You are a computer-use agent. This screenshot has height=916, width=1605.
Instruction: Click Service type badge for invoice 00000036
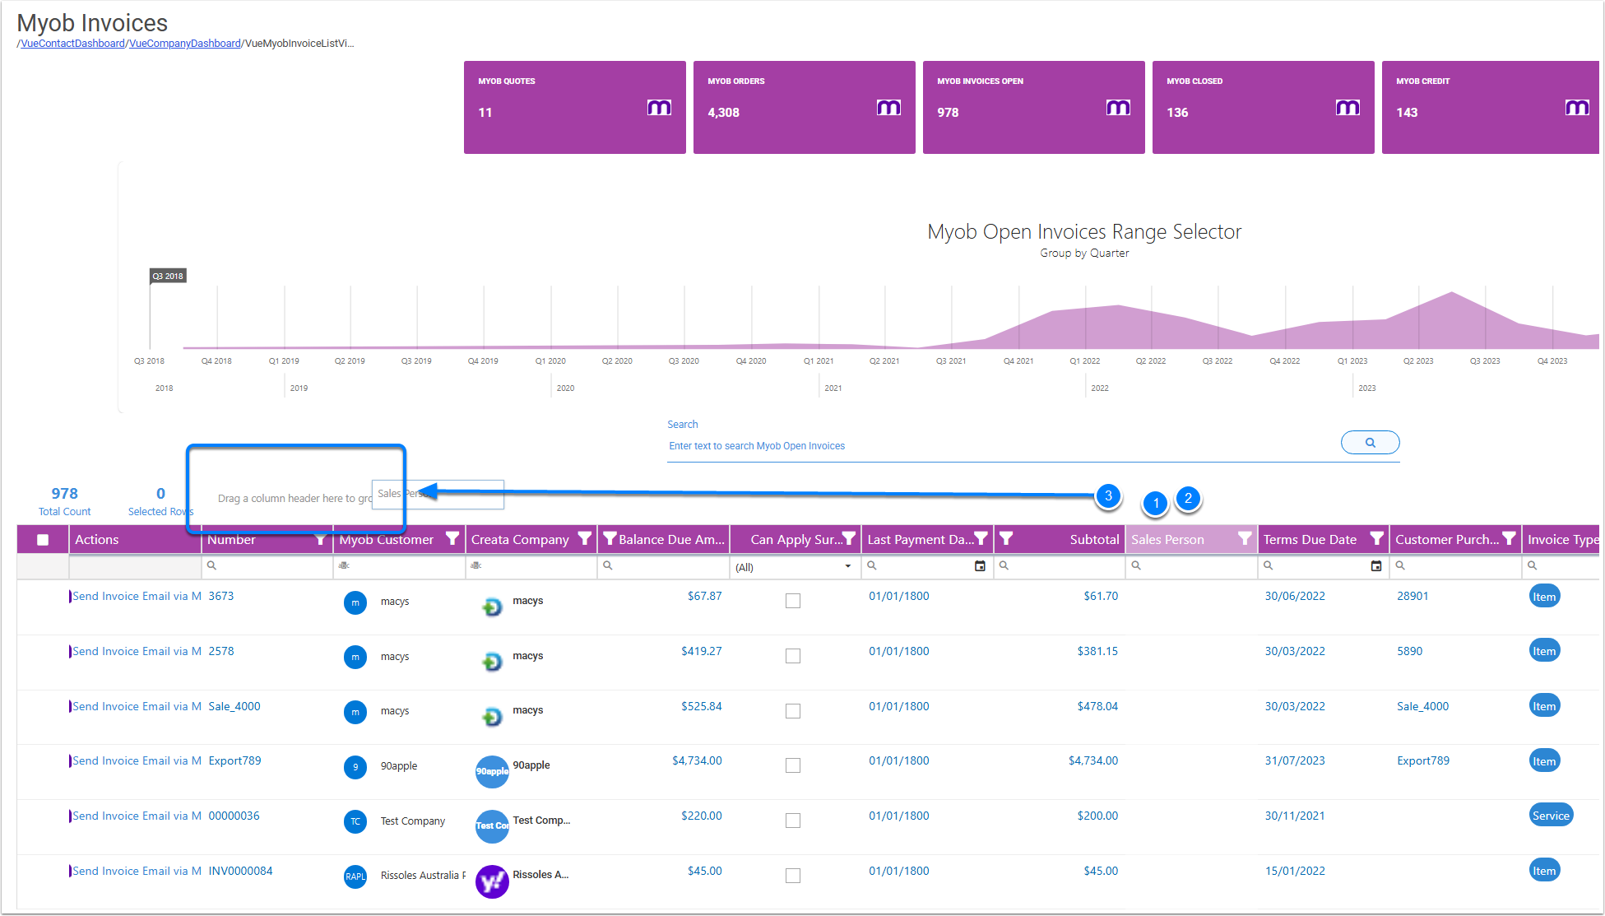click(x=1551, y=816)
